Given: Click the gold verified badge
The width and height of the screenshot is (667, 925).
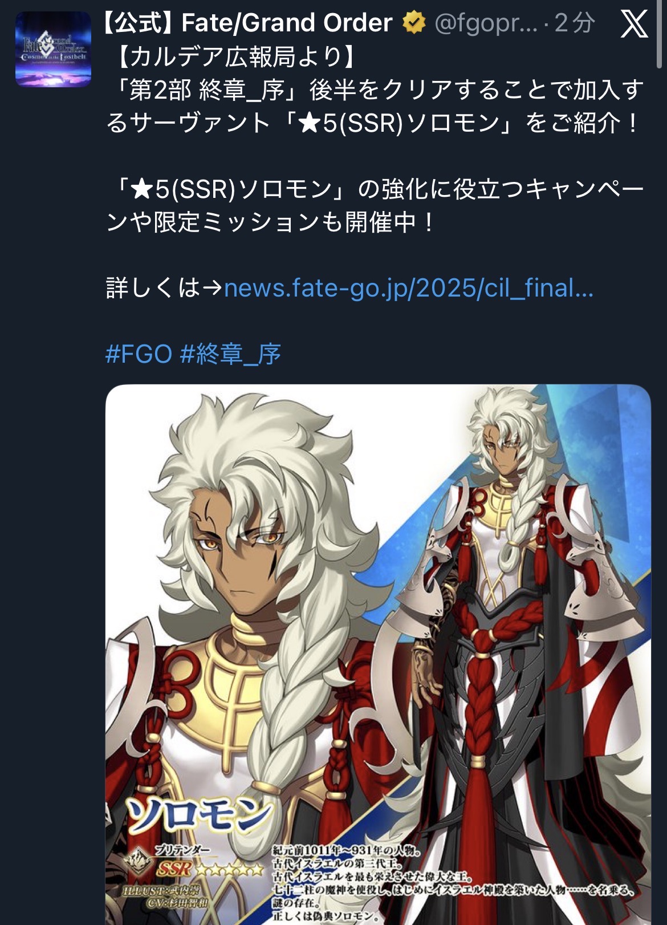Looking at the screenshot, I should coord(414,23).
